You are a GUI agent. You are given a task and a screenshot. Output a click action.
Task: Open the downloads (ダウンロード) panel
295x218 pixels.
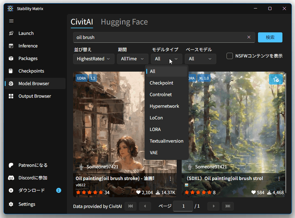(x=35, y=190)
